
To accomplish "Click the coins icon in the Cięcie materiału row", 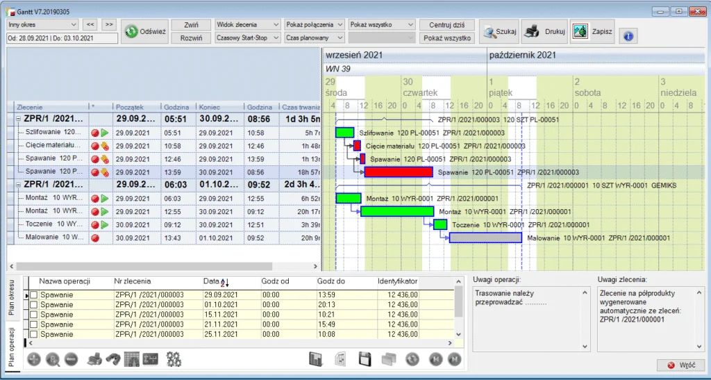I will (x=106, y=146).
